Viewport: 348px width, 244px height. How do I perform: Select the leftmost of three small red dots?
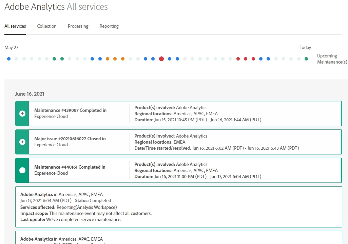(238, 59)
